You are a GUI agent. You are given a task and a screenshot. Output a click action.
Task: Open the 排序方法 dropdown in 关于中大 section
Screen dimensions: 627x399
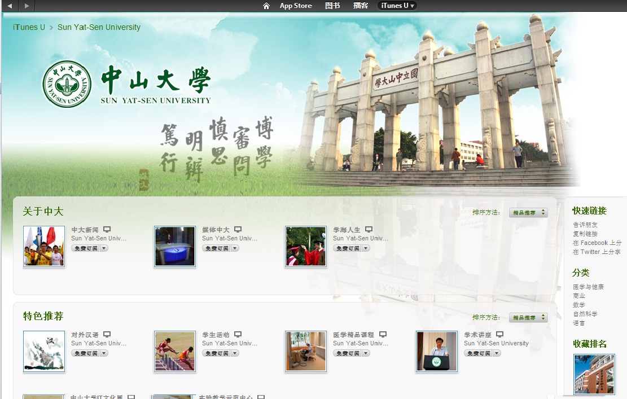pyautogui.click(x=528, y=213)
